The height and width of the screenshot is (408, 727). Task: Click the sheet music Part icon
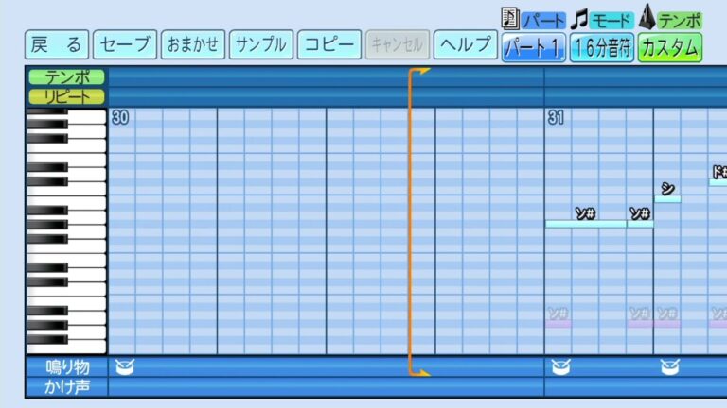(x=511, y=18)
